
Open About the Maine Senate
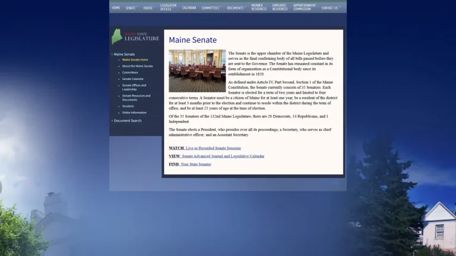tap(137, 66)
